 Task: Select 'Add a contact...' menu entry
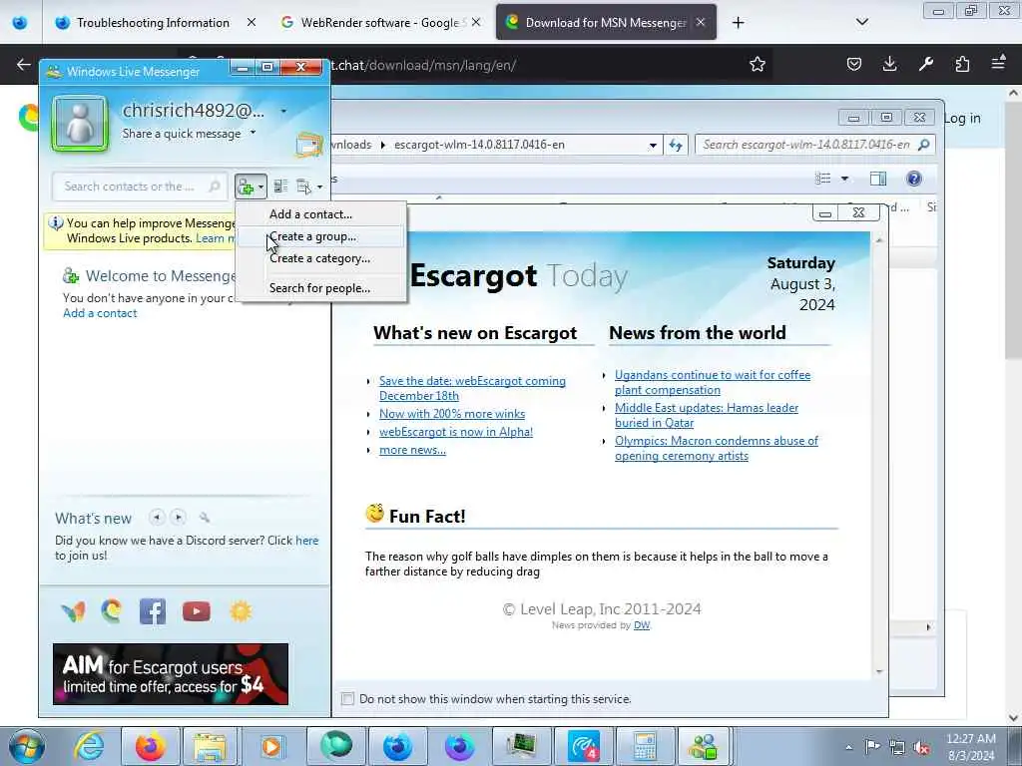tap(320, 214)
